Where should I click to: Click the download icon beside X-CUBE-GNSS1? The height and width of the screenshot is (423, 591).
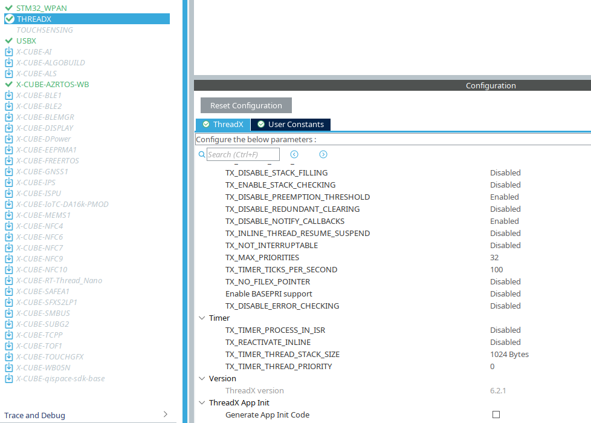click(x=9, y=172)
